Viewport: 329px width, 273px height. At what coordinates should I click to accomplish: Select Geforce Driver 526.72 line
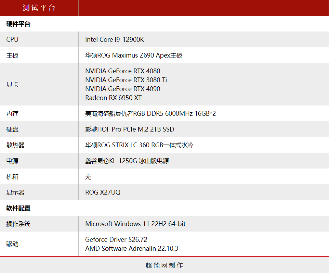116,239
